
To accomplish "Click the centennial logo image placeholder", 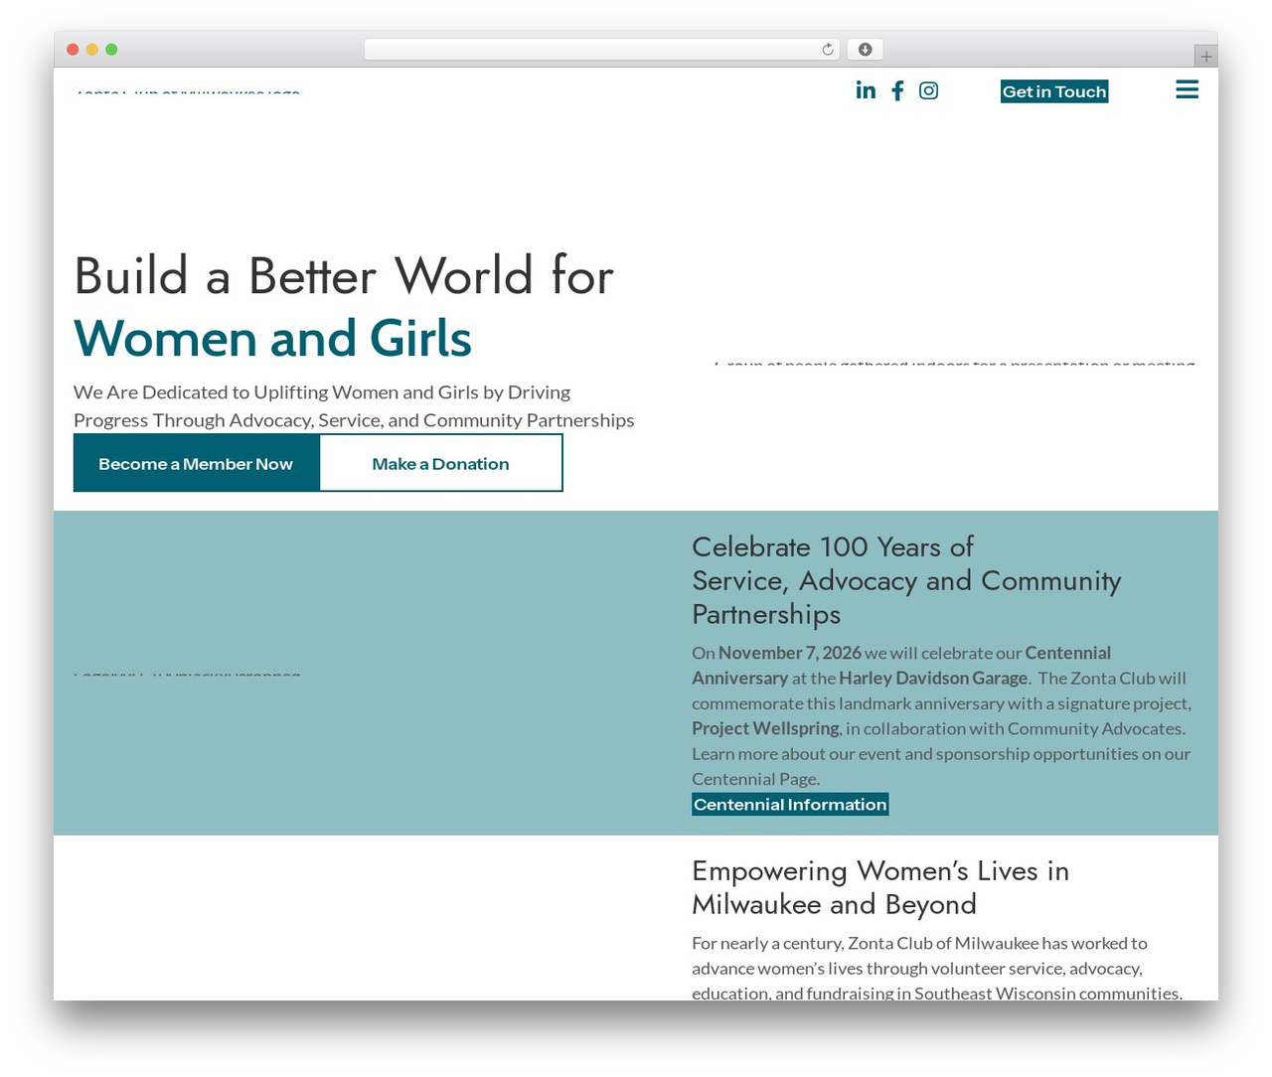I will 187,674.
